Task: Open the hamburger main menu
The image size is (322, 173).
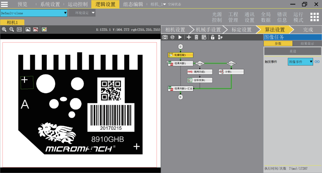Action: point(5,4)
